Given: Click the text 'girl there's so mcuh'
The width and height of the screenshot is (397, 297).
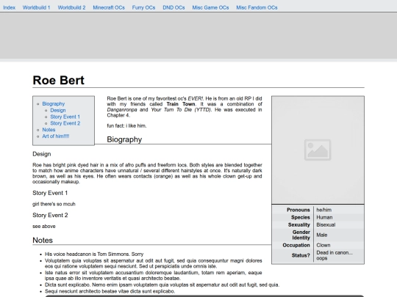Looking at the screenshot, I should tap(54, 204).
